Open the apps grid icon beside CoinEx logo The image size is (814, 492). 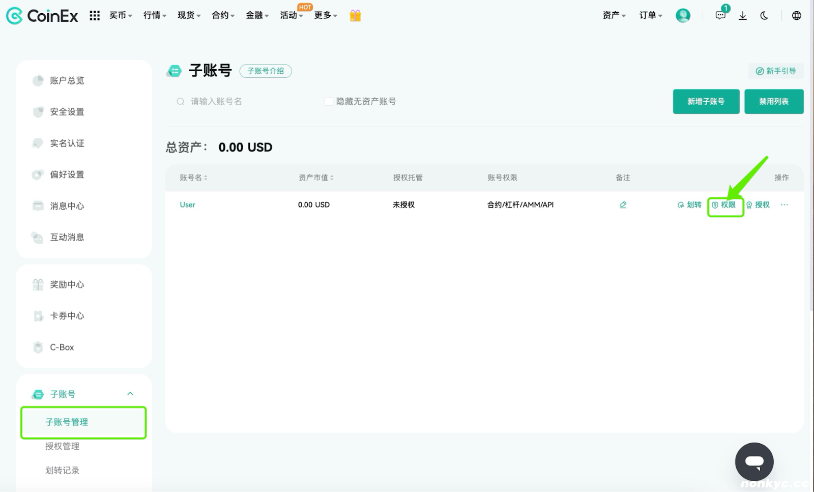[x=95, y=16]
